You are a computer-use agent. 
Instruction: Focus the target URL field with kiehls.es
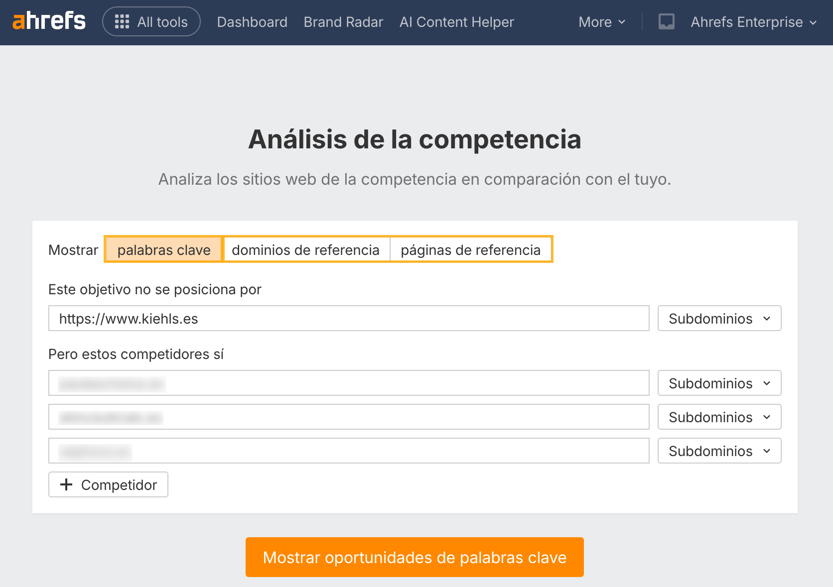[349, 318]
